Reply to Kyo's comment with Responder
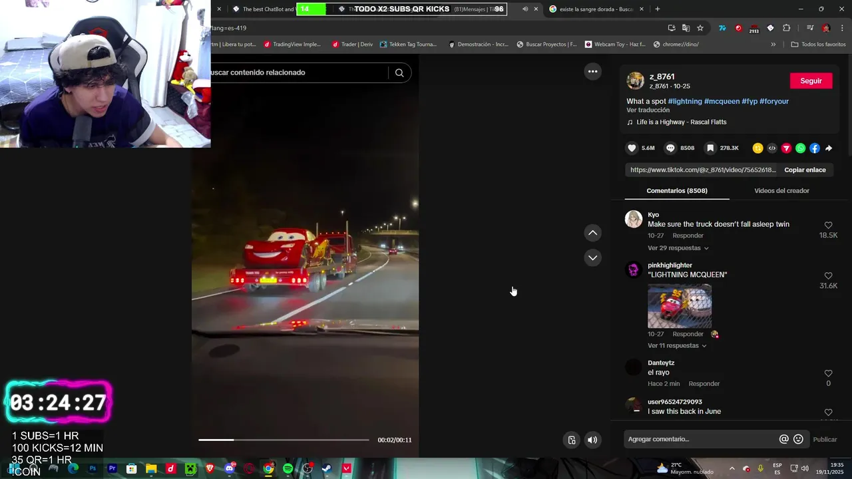Image resolution: width=852 pixels, height=479 pixels. [x=688, y=236]
